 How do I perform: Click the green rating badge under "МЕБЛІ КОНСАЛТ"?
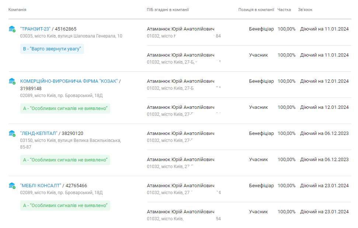click(x=65, y=205)
